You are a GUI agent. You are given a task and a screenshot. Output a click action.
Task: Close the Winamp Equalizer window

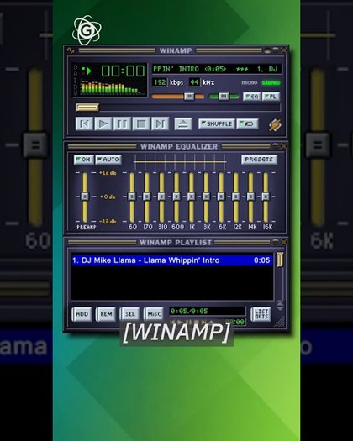[284, 146]
